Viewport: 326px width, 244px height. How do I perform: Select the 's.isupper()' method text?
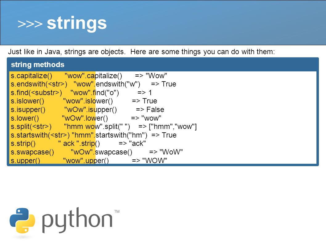click(x=28, y=110)
